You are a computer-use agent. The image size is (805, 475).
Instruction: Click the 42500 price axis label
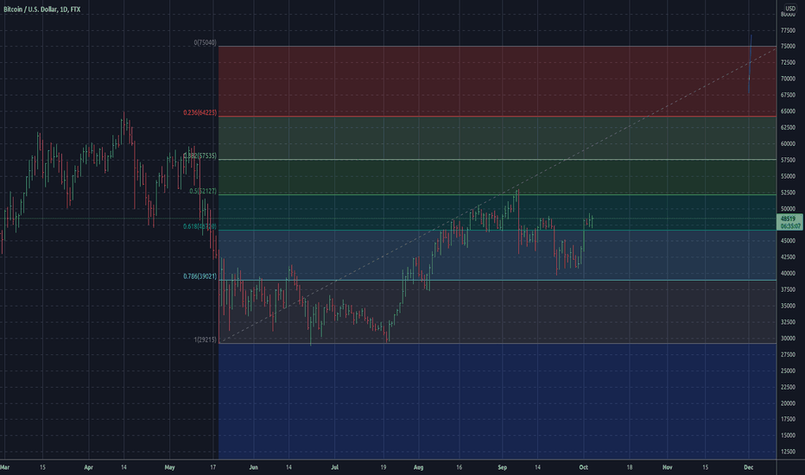tap(788, 256)
